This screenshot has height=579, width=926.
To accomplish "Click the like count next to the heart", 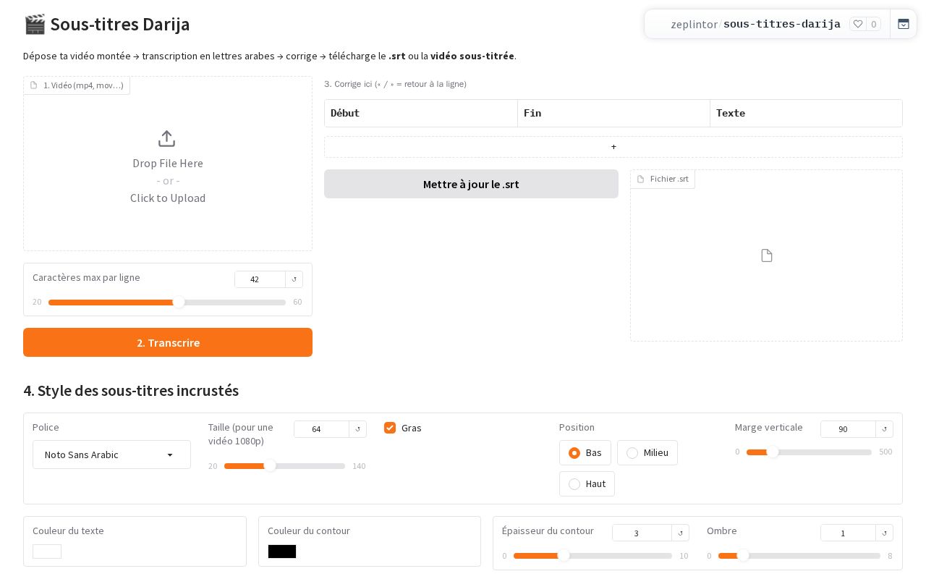I will click(x=874, y=24).
